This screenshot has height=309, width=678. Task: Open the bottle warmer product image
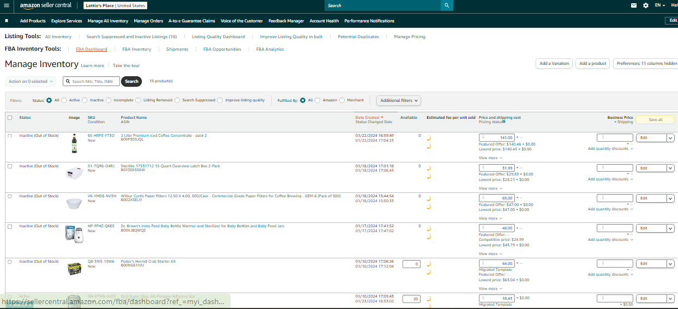tap(74, 234)
